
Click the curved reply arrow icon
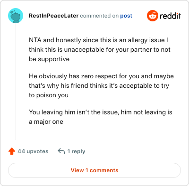pos(61,151)
